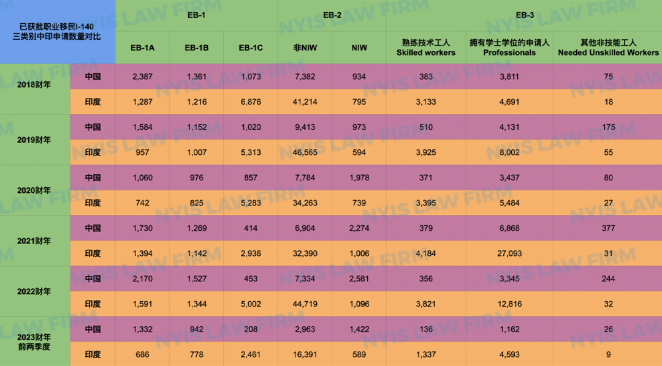This screenshot has height=366, width=662.
Task: Click the cell with value 41,214
Action: click(x=305, y=102)
